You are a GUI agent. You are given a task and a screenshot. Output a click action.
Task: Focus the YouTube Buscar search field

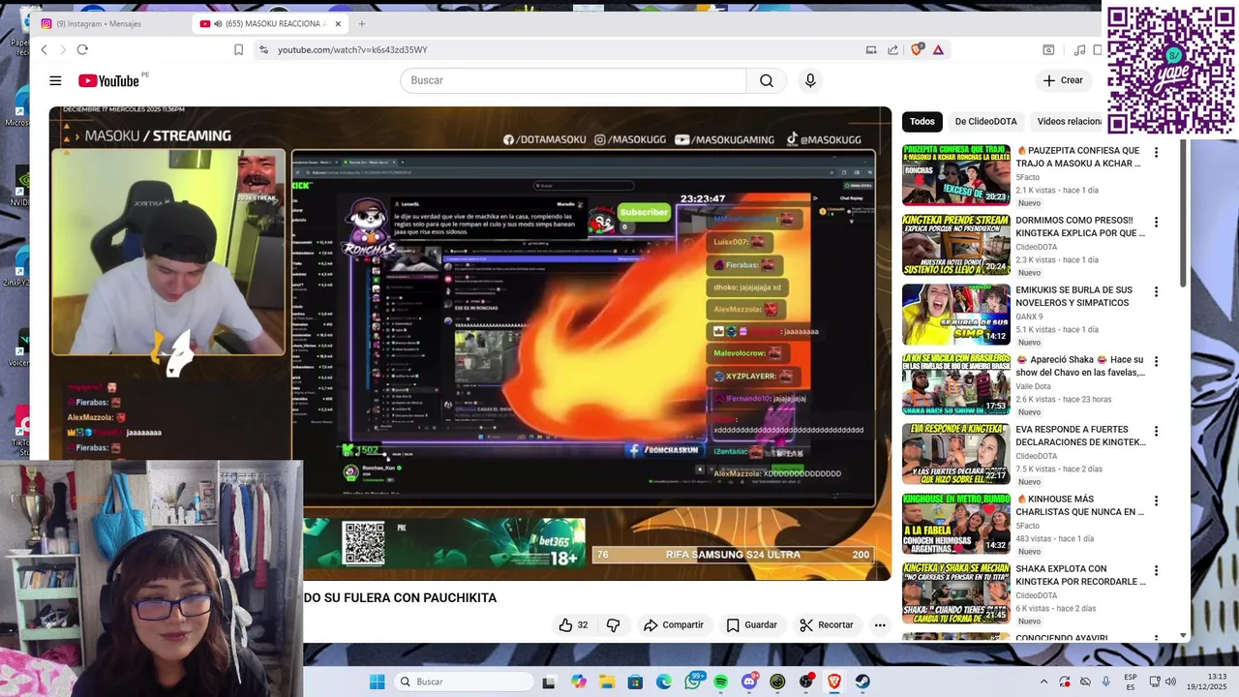(x=573, y=80)
